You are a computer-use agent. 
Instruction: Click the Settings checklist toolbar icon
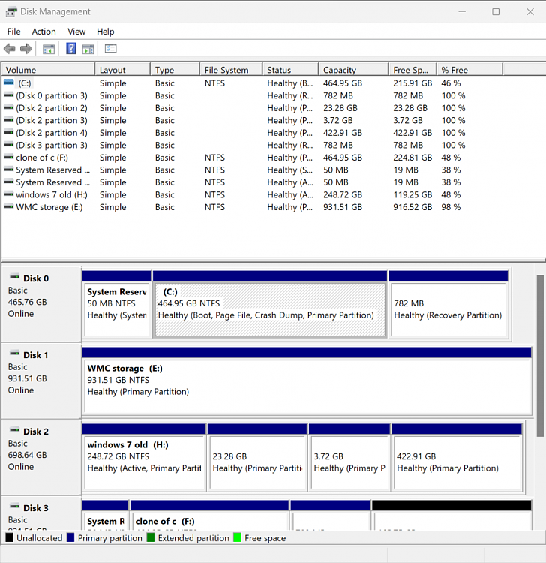pyautogui.click(x=110, y=48)
